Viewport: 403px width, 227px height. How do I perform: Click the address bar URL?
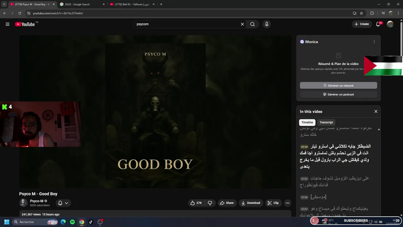tap(58, 13)
